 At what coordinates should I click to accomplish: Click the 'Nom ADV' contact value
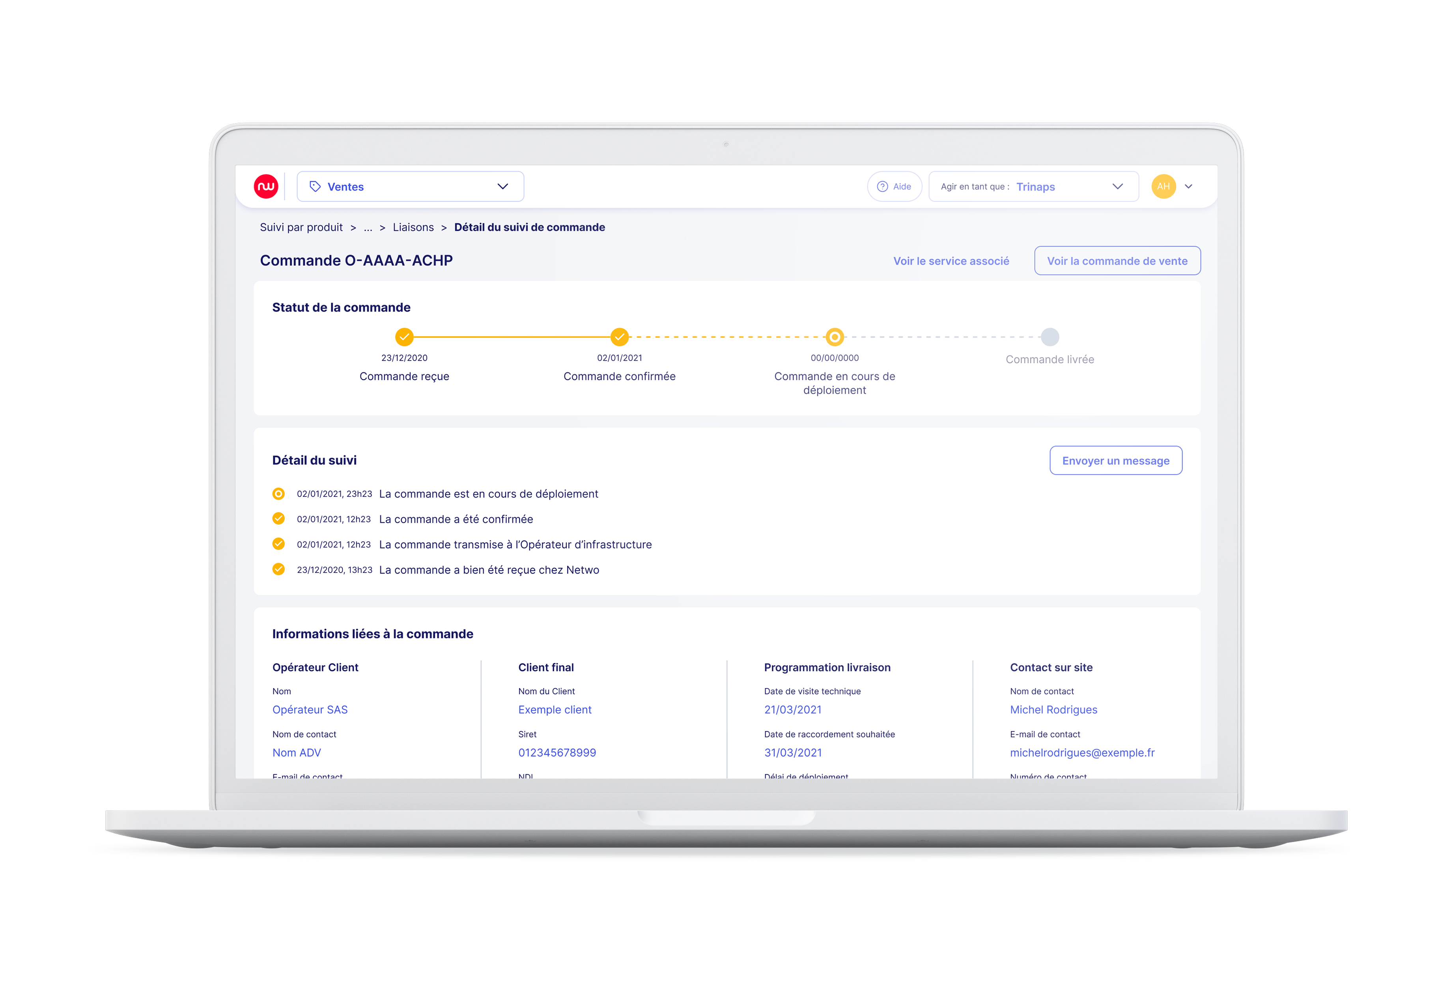296,752
